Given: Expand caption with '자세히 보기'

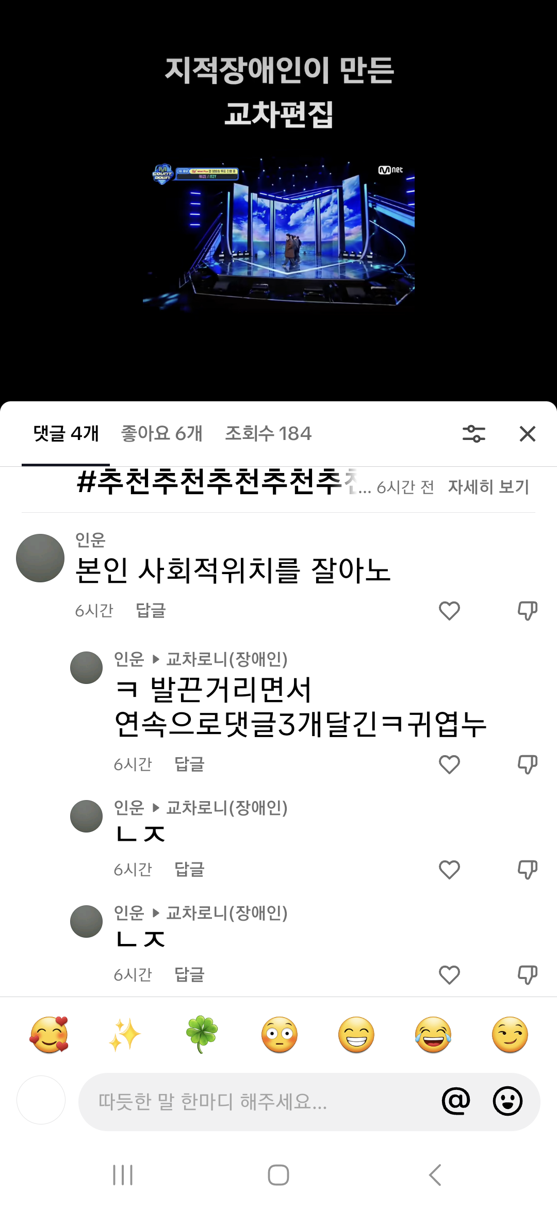Looking at the screenshot, I should pyautogui.click(x=488, y=487).
